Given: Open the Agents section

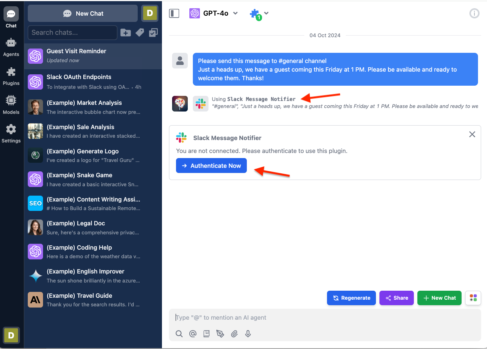Looking at the screenshot, I should pos(11,47).
